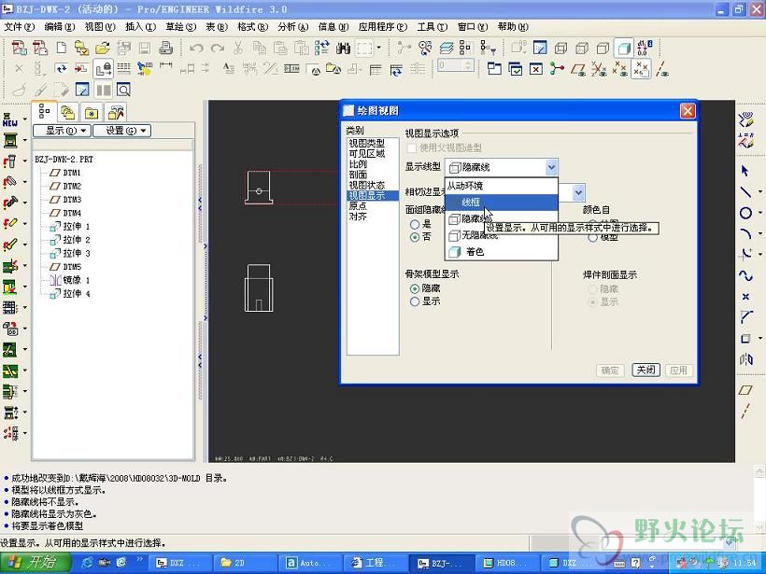
Task: Click the New file icon
Action: 61,48
